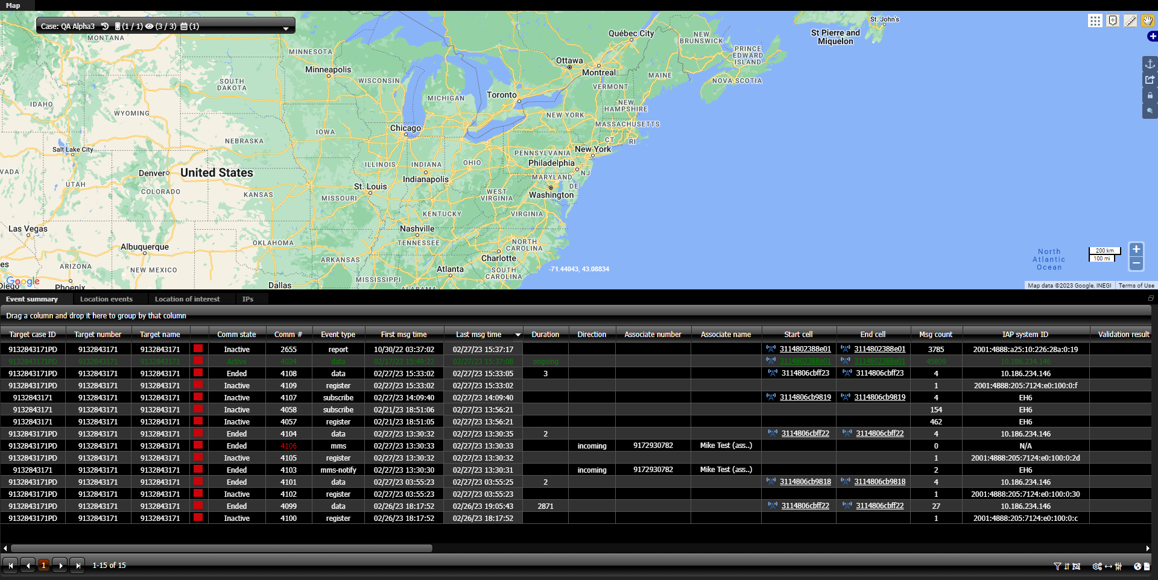Open the map grid layers button
Viewport: 1158px width, 580px height.
pos(1095,21)
